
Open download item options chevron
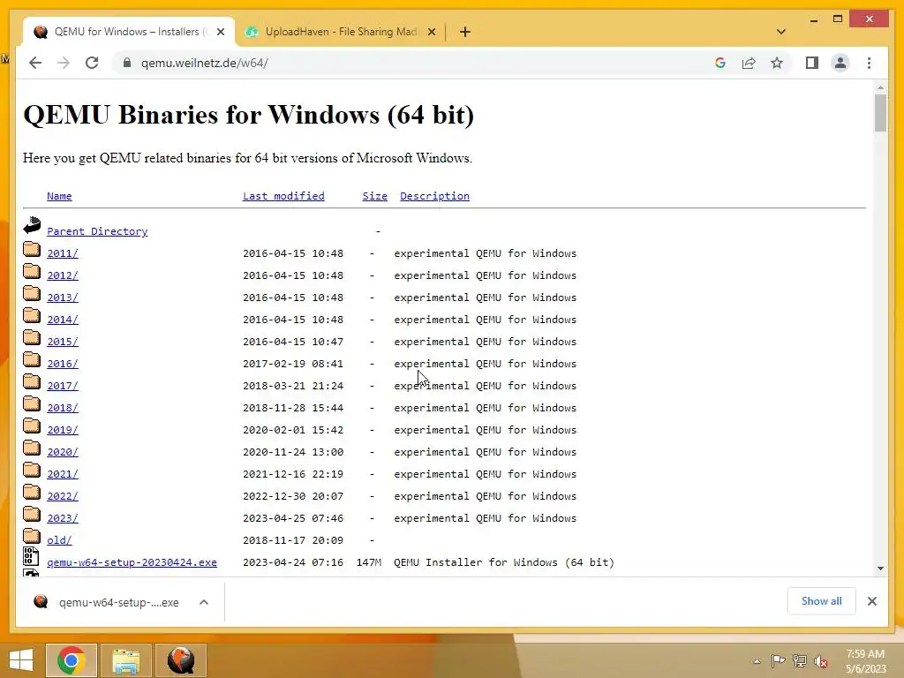coord(204,602)
